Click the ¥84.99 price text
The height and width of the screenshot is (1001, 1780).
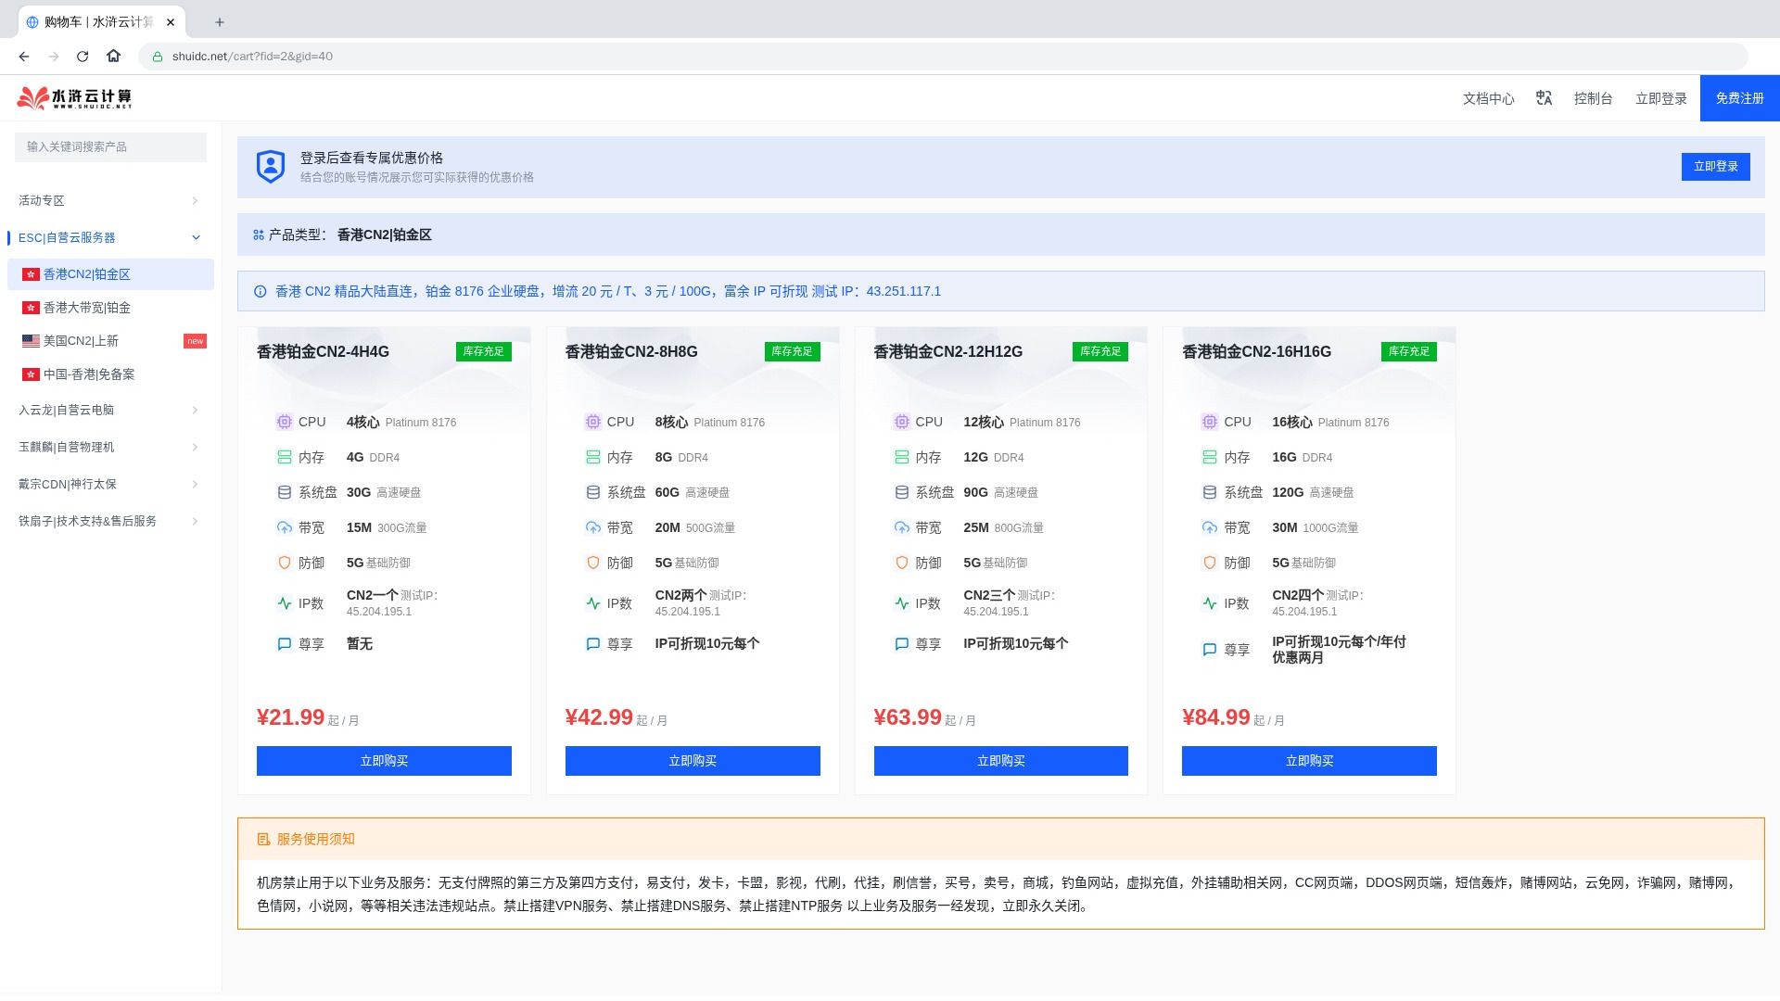click(x=1215, y=718)
